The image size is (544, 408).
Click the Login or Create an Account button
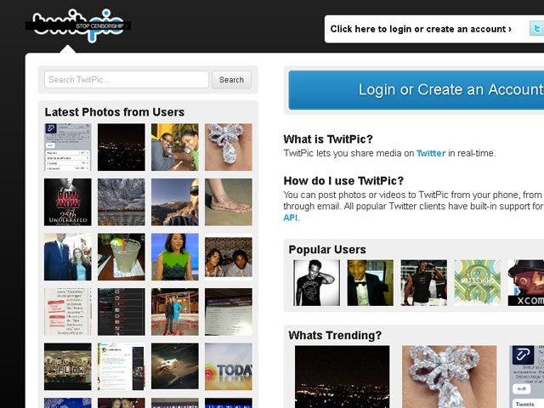[x=416, y=90]
